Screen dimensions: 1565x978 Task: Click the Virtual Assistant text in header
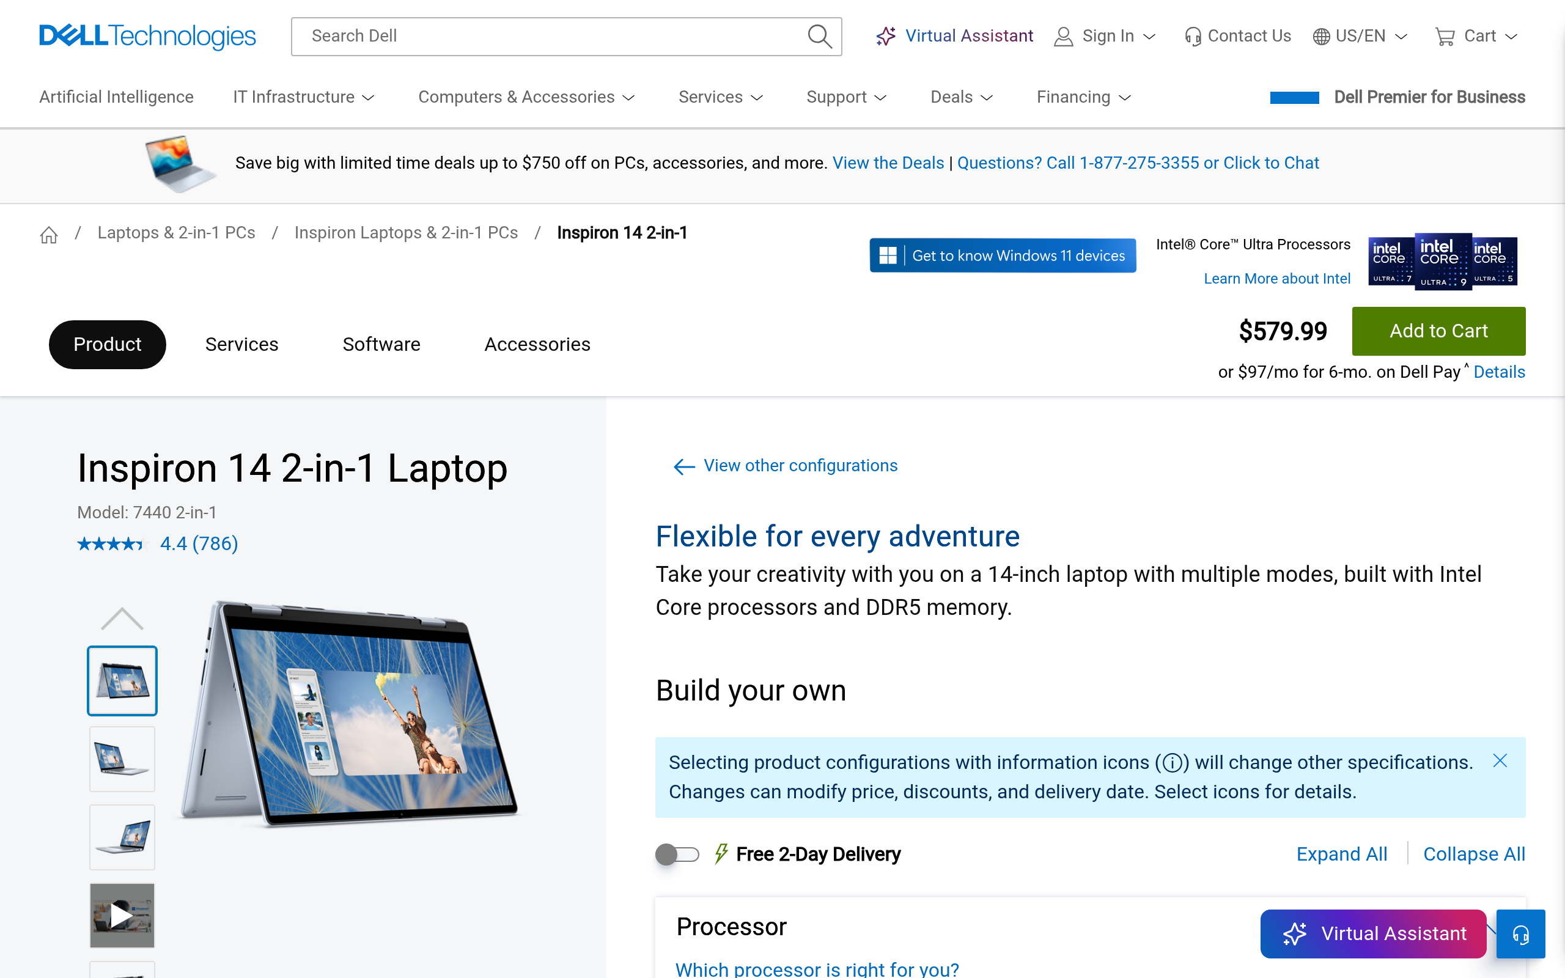(x=970, y=36)
